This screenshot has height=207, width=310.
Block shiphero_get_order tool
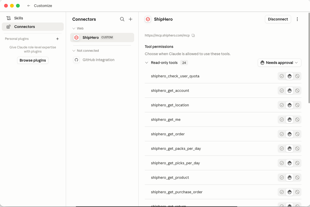point(297,134)
